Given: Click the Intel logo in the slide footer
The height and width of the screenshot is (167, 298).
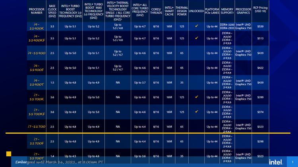Looking at the screenshot, I should (276, 162).
